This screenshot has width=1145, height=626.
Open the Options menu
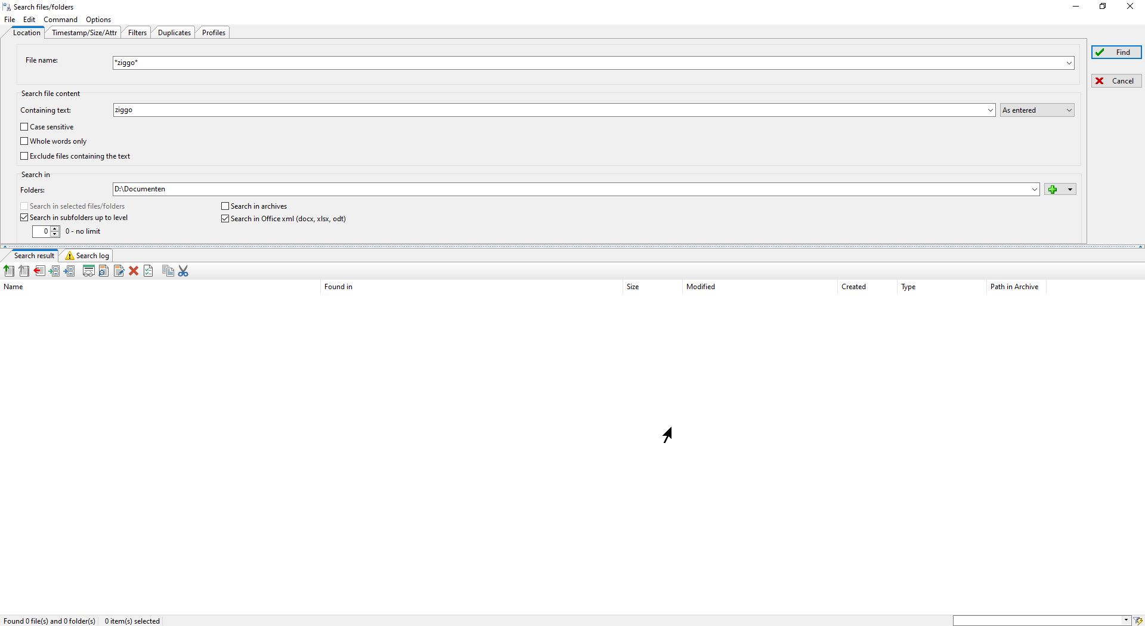click(x=98, y=20)
